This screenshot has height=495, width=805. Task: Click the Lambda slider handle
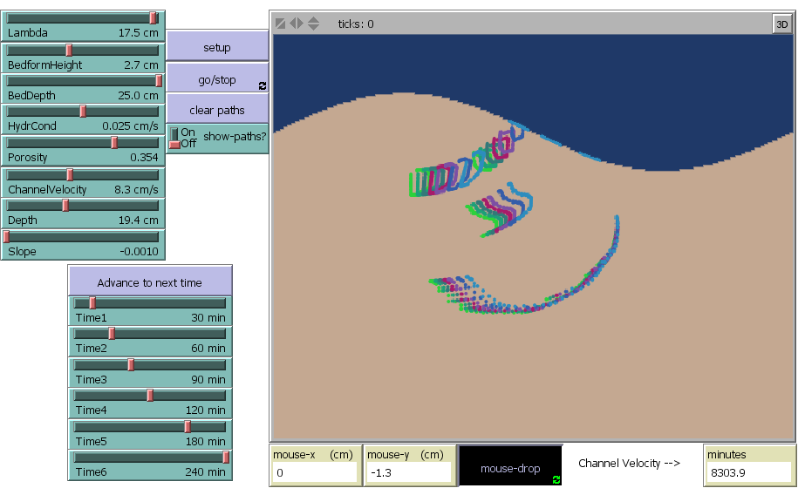(x=153, y=17)
